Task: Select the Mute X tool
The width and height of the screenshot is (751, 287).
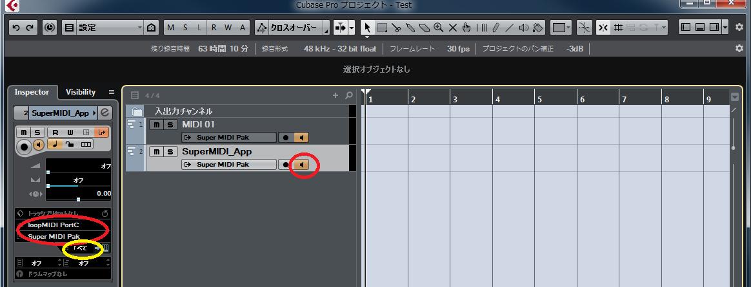Action: coord(453,28)
